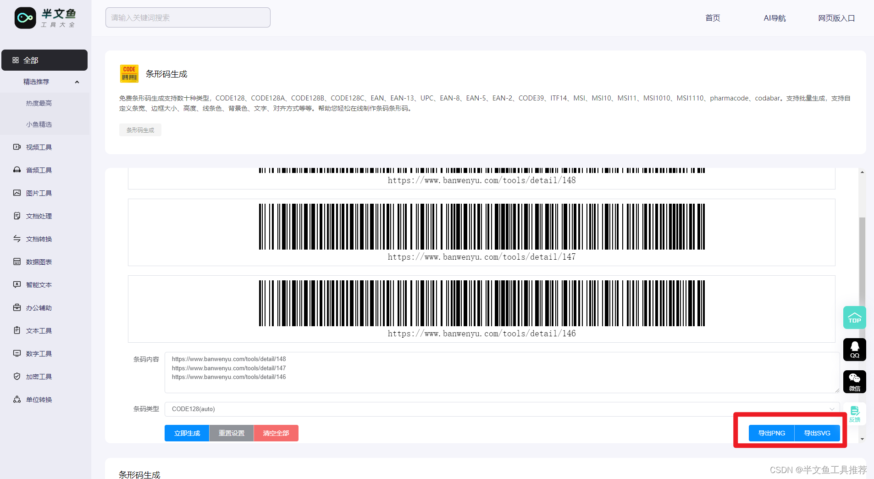Open 小鱼精选 sidebar item
This screenshot has height=479, width=874.
[39, 124]
